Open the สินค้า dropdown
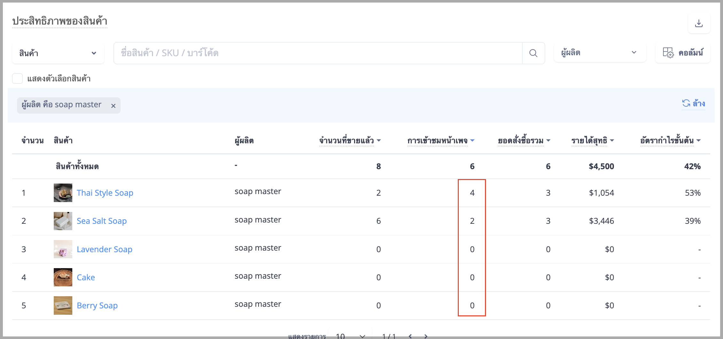The width and height of the screenshot is (723, 339). [58, 53]
